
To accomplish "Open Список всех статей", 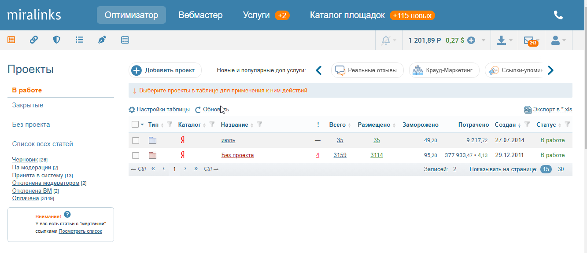I will (x=43, y=144).
